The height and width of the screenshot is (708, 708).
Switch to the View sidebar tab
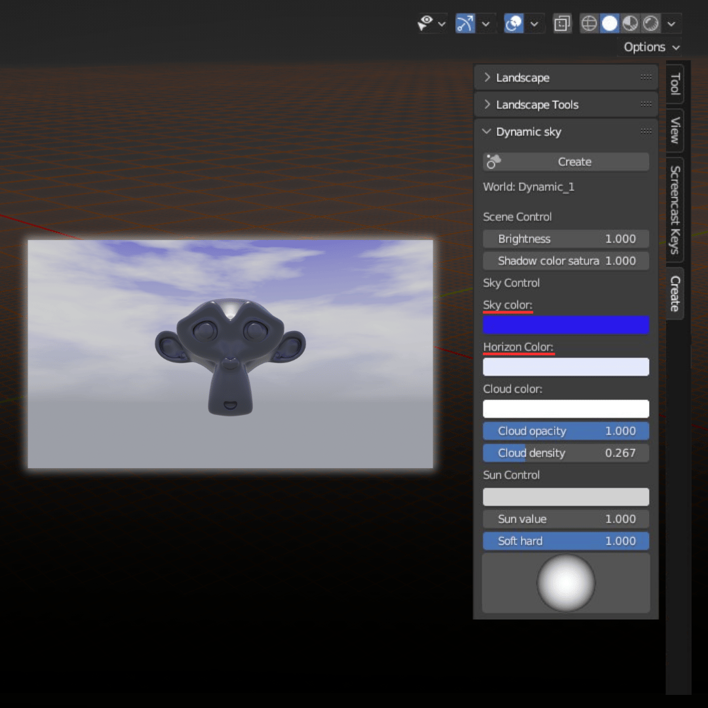point(675,130)
